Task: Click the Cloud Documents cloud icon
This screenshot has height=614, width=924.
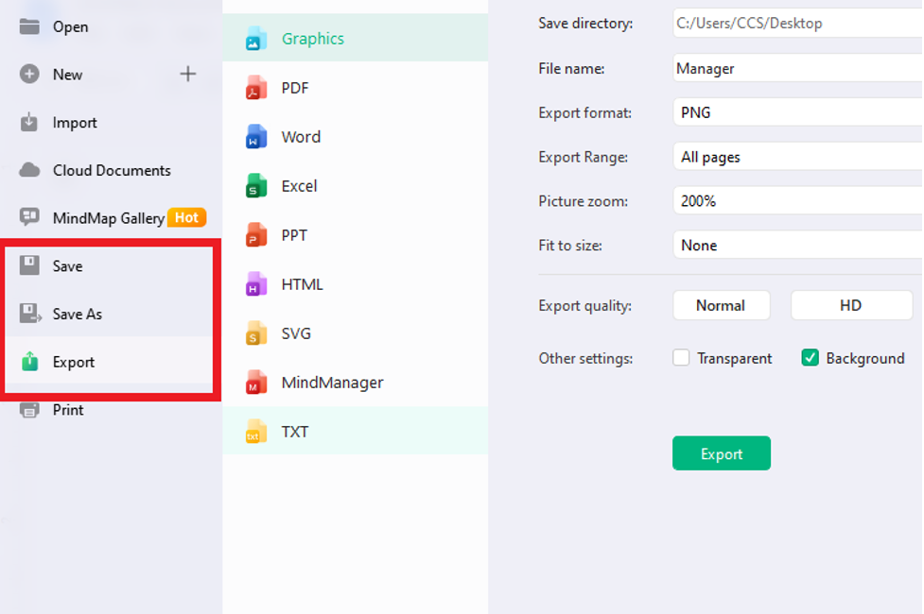Action: tap(29, 170)
